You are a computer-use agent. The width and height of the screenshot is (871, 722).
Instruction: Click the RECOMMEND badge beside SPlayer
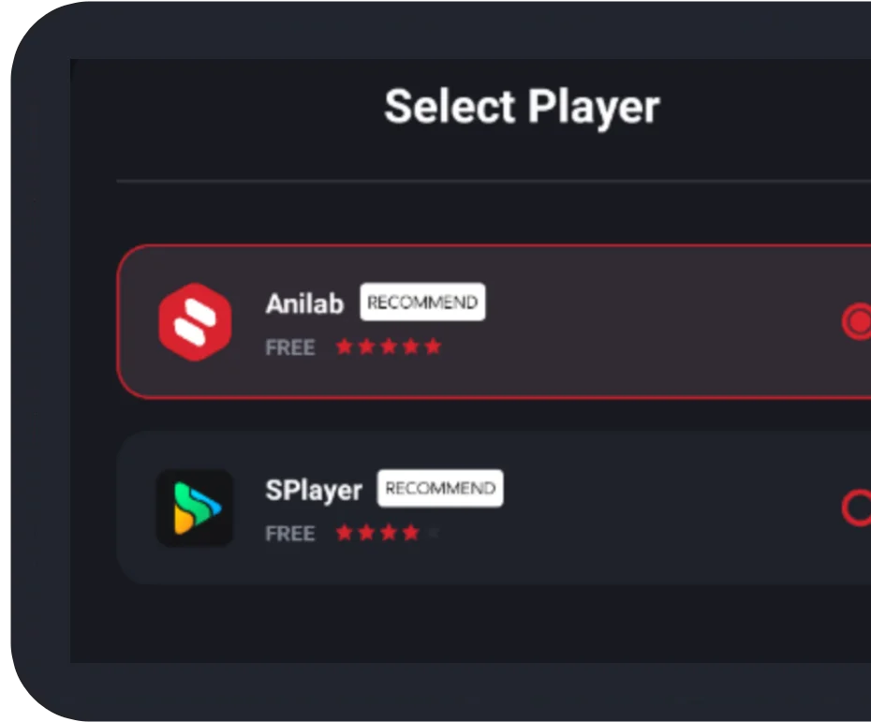click(440, 489)
